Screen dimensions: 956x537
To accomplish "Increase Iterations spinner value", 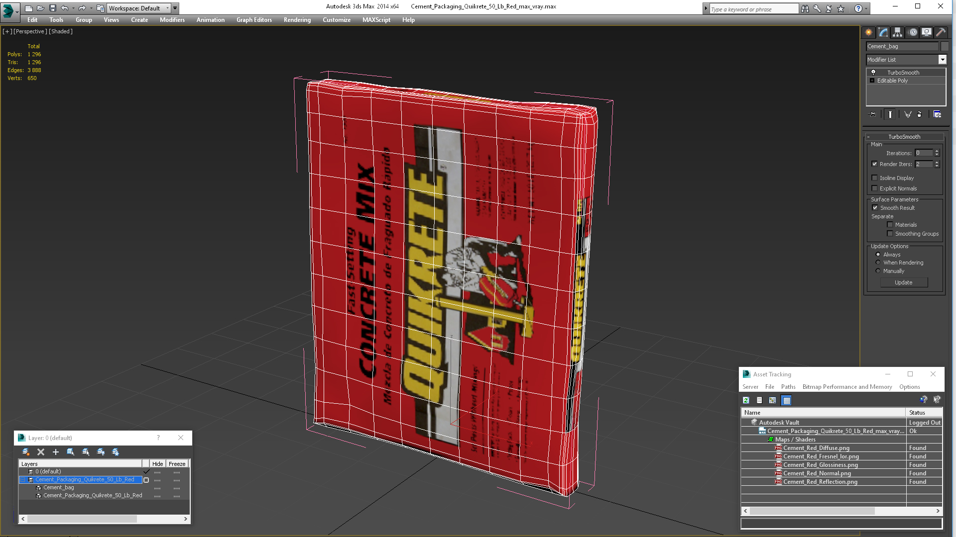I will click(937, 151).
